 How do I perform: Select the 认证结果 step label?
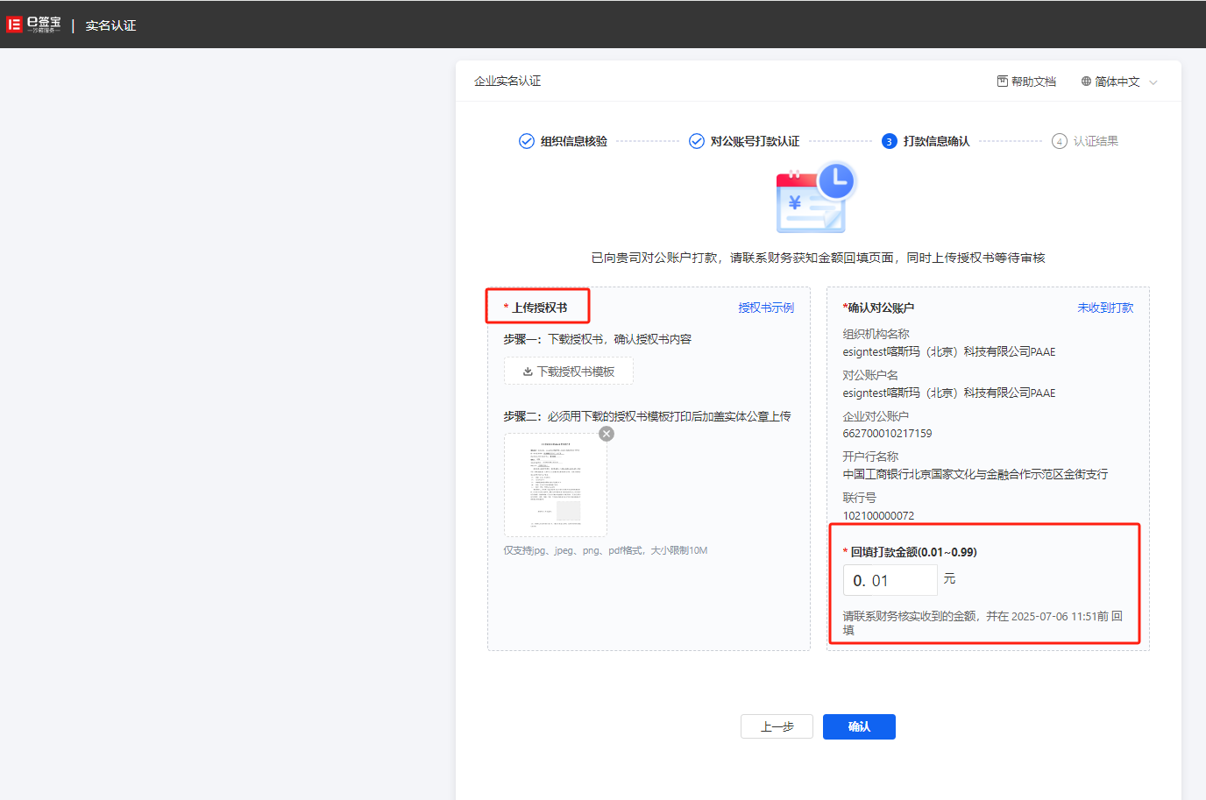pos(1096,141)
